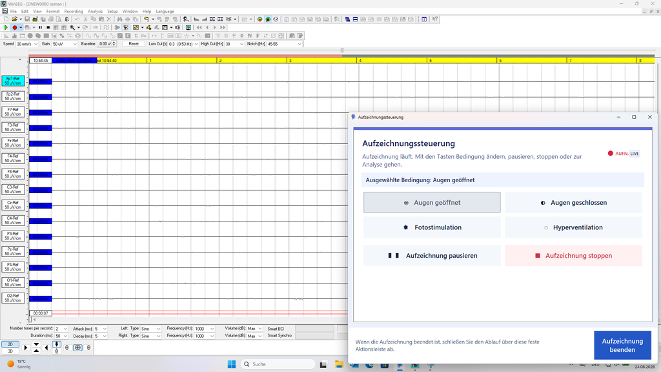Click the slider handle above the timeline
The image size is (661, 372).
click(342, 50)
